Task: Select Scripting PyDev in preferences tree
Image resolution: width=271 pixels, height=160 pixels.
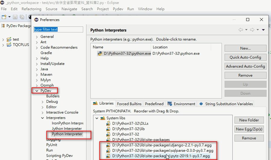Action: pyautogui.click(x=59, y=156)
